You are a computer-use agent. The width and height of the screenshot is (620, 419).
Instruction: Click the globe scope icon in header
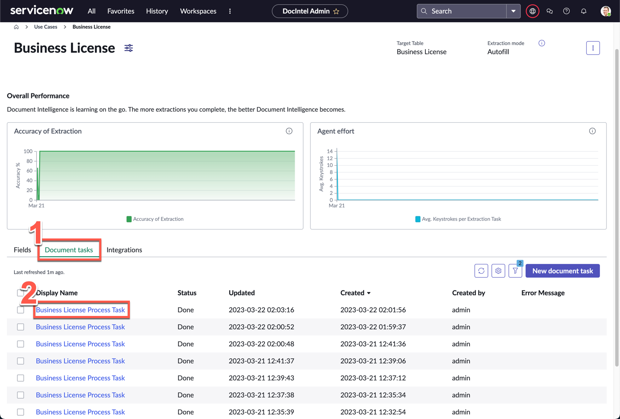pyautogui.click(x=532, y=11)
